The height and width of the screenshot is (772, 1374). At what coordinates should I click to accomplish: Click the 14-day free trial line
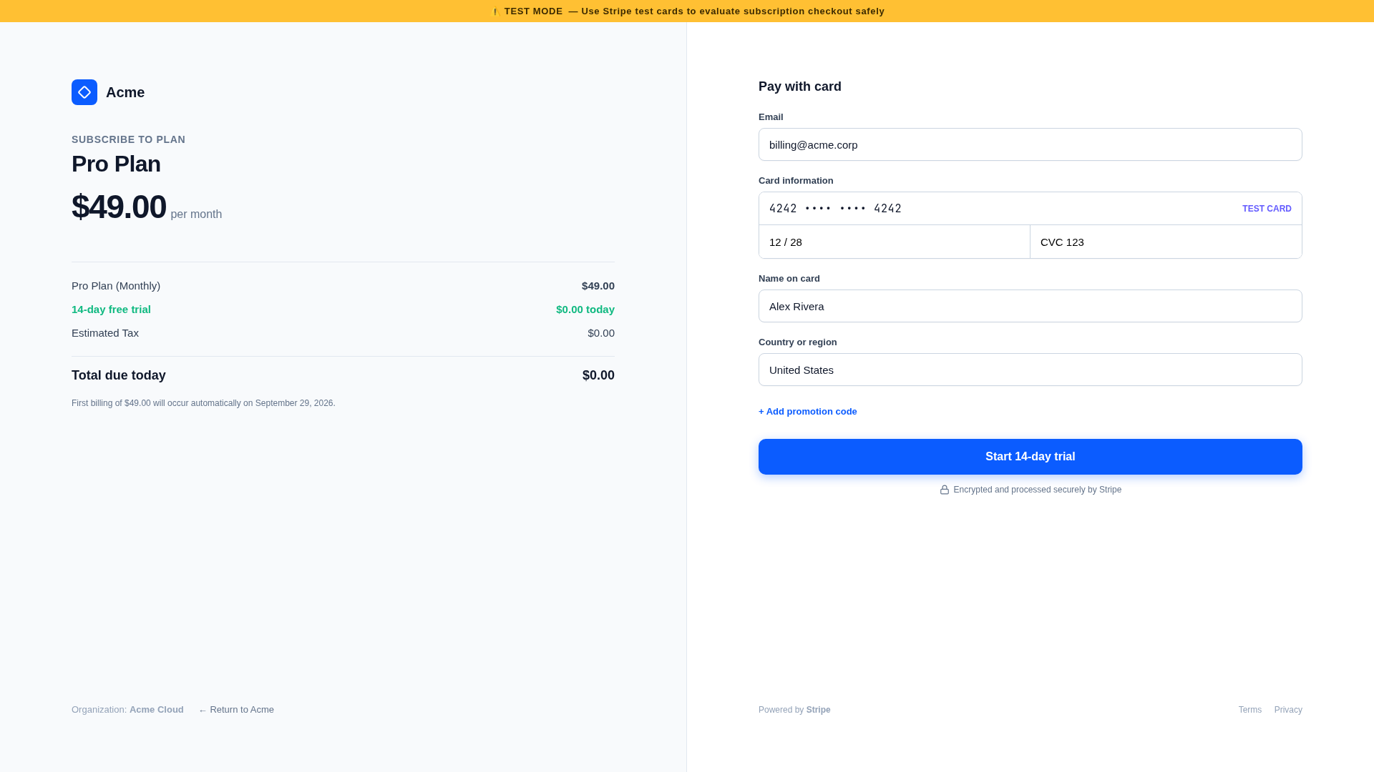point(111,310)
